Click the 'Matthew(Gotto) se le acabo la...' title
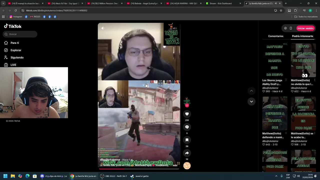 pyautogui.click(x=302, y=135)
